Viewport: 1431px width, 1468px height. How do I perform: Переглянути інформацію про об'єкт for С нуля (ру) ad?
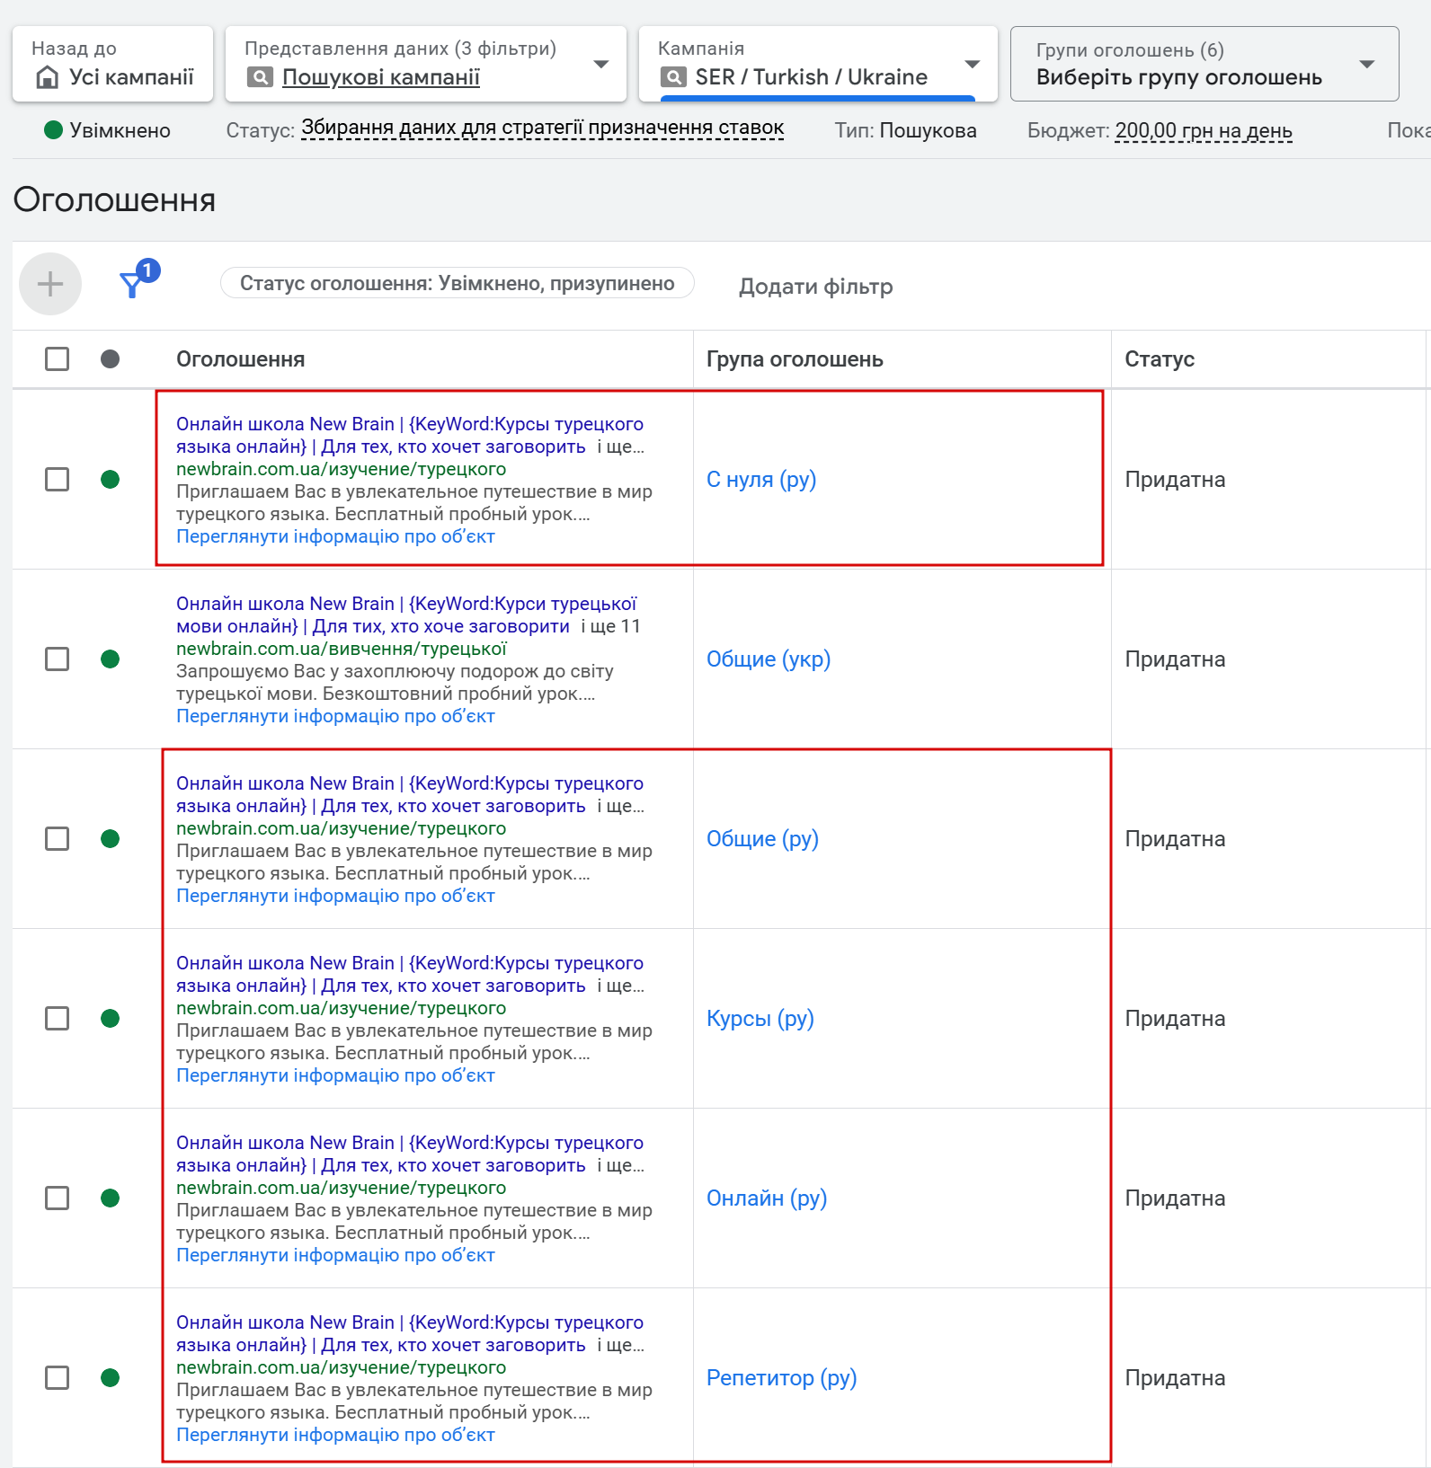pyautogui.click(x=335, y=536)
